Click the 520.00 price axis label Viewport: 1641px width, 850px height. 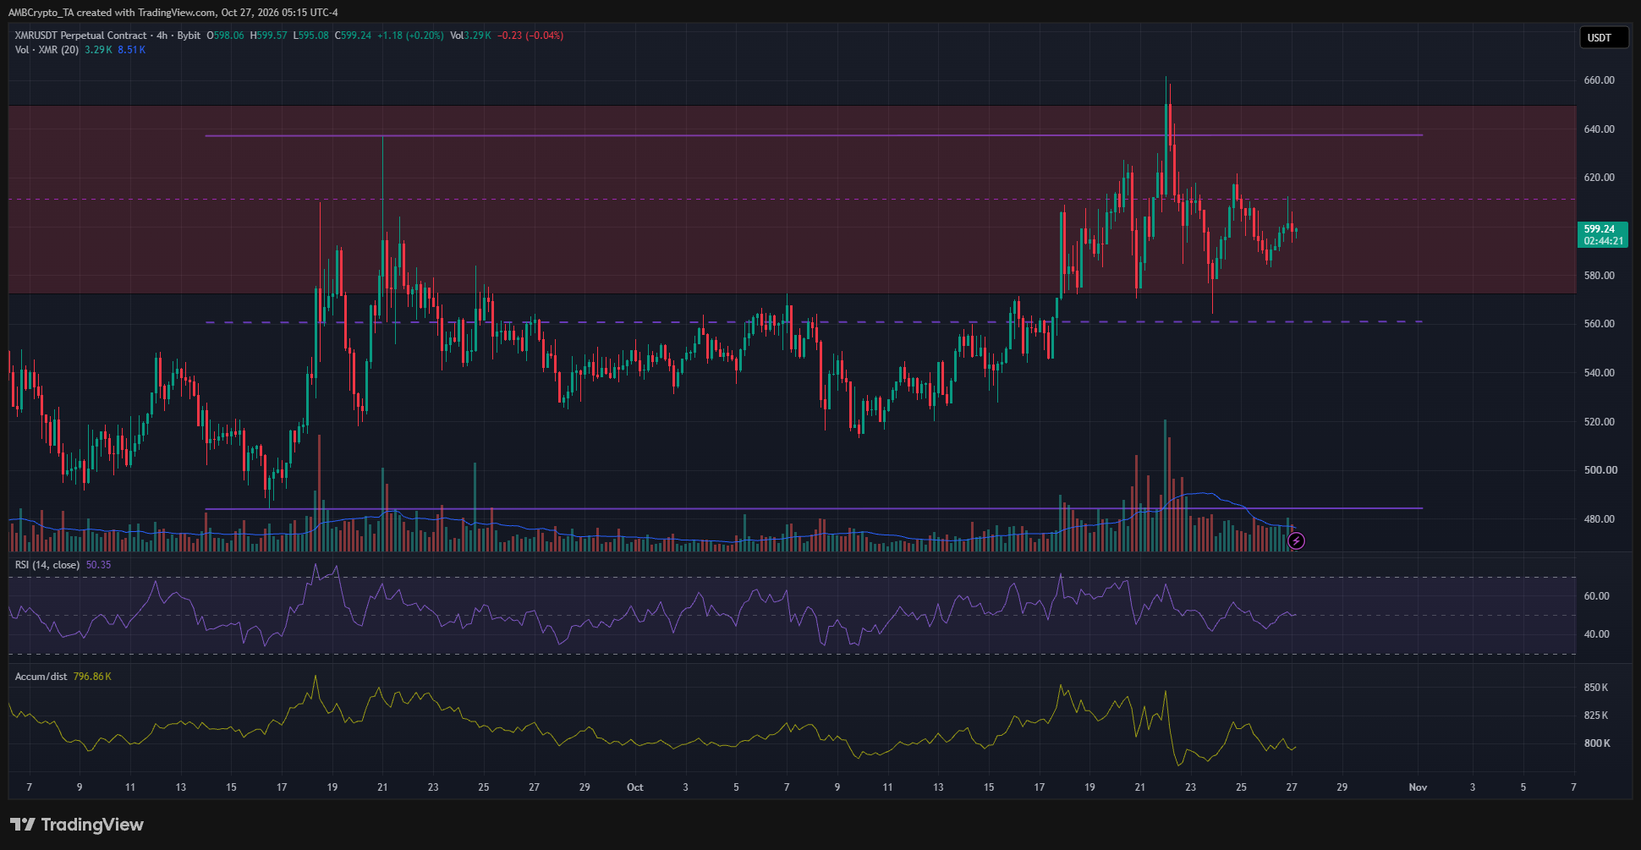(1600, 422)
